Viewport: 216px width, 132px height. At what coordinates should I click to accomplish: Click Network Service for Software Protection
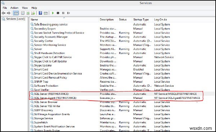click(164, 86)
